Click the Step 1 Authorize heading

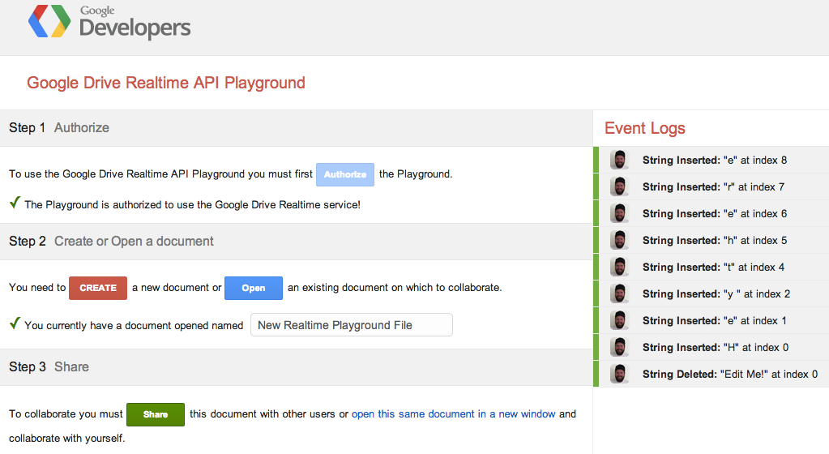click(59, 127)
